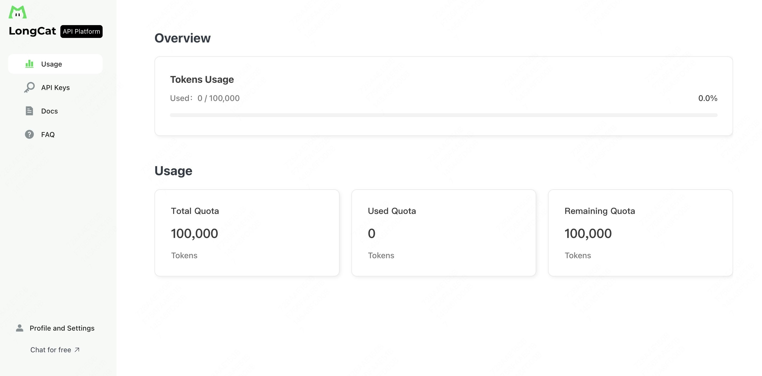Open Profile and Settings
Image resolution: width=762 pixels, height=376 pixels.
[62, 328]
